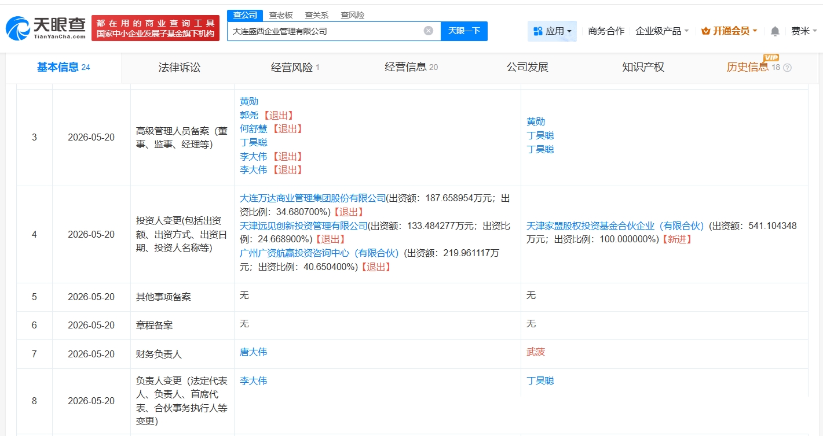
Task: Switch to the 查老板 search tab
Action: (x=281, y=15)
